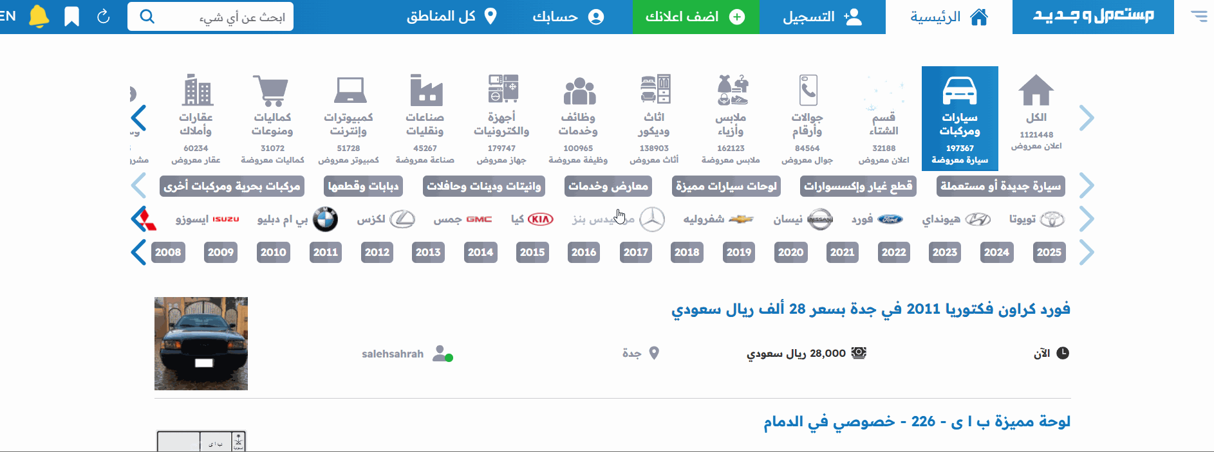1214x452 pixels.
Task: Open saved bookmarks icon
Action: pos(71,17)
